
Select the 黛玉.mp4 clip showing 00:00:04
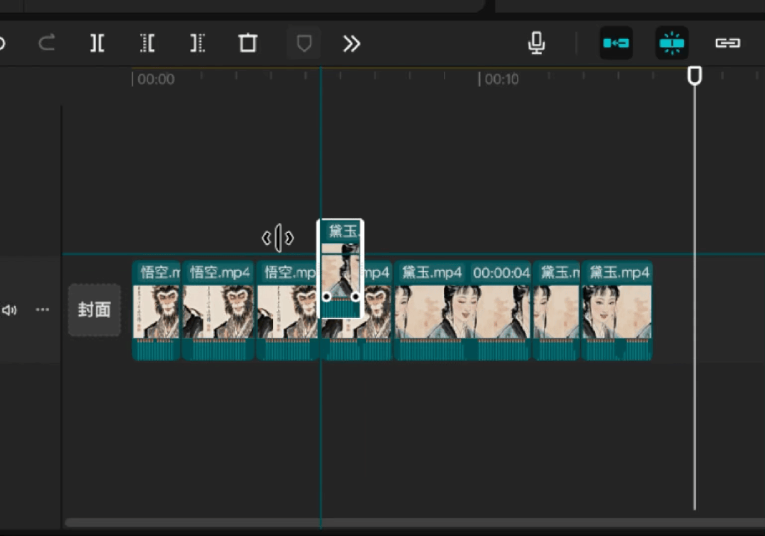point(462,312)
